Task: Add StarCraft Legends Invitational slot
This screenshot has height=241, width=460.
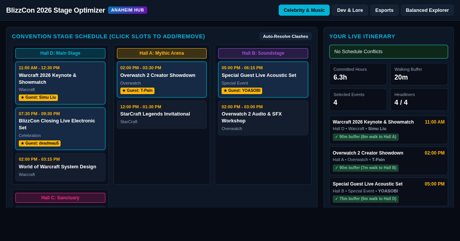Action: (162, 114)
